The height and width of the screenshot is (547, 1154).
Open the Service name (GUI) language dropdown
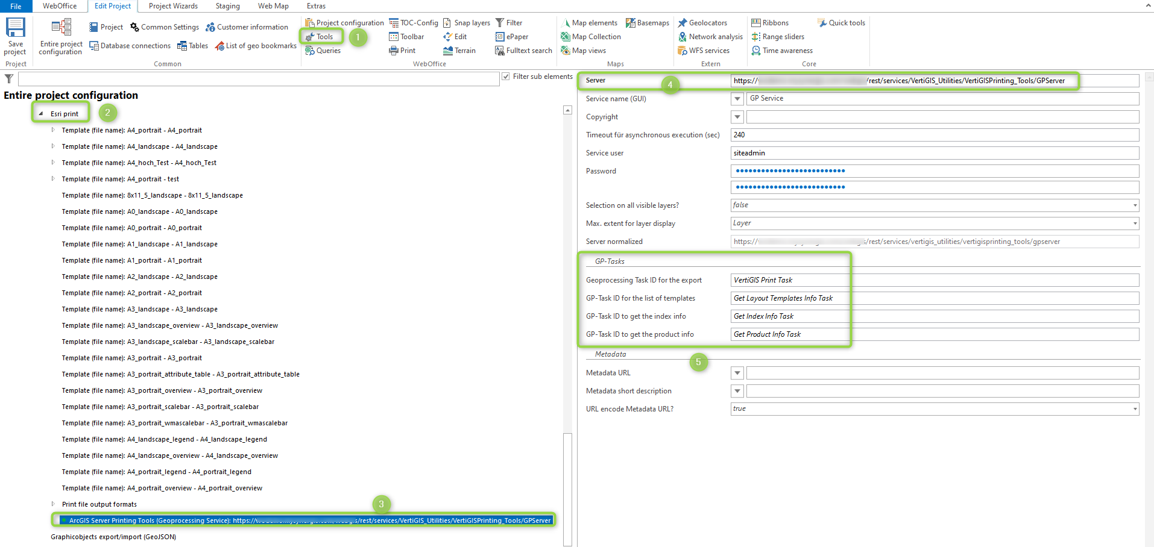(x=737, y=99)
